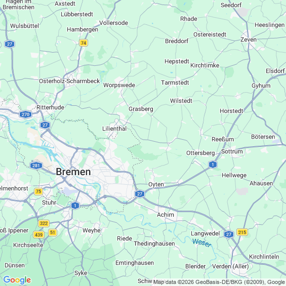Click the Worpswede place name

coord(119,85)
